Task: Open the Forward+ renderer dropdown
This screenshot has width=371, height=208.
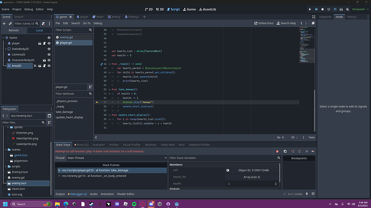Action: 360,10
